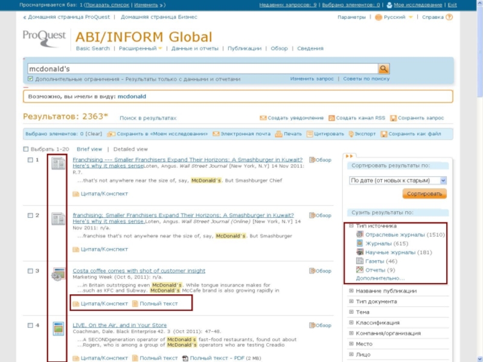The width and height of the screenshot is (483, 362).
Task: Click source type icon for result 3
Action: [x=58, y=274]
